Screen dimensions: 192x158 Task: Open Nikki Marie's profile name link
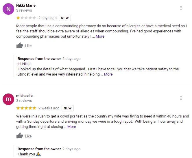(26, 5)
